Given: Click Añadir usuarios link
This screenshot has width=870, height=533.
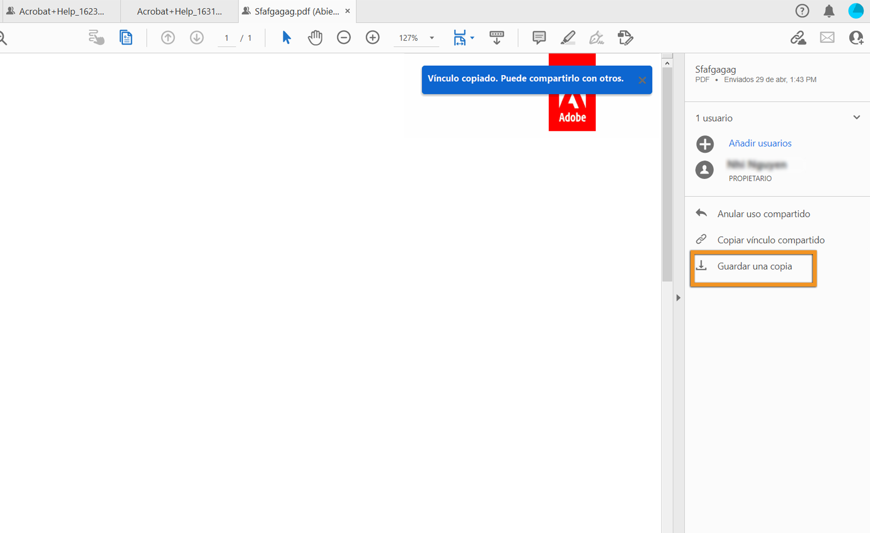Looking at the screenshot, I should tap(760, 143).
